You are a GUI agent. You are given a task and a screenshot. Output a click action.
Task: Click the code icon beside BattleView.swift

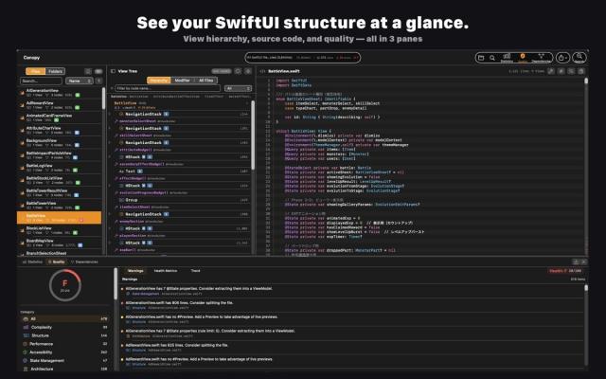pos(262,72)
